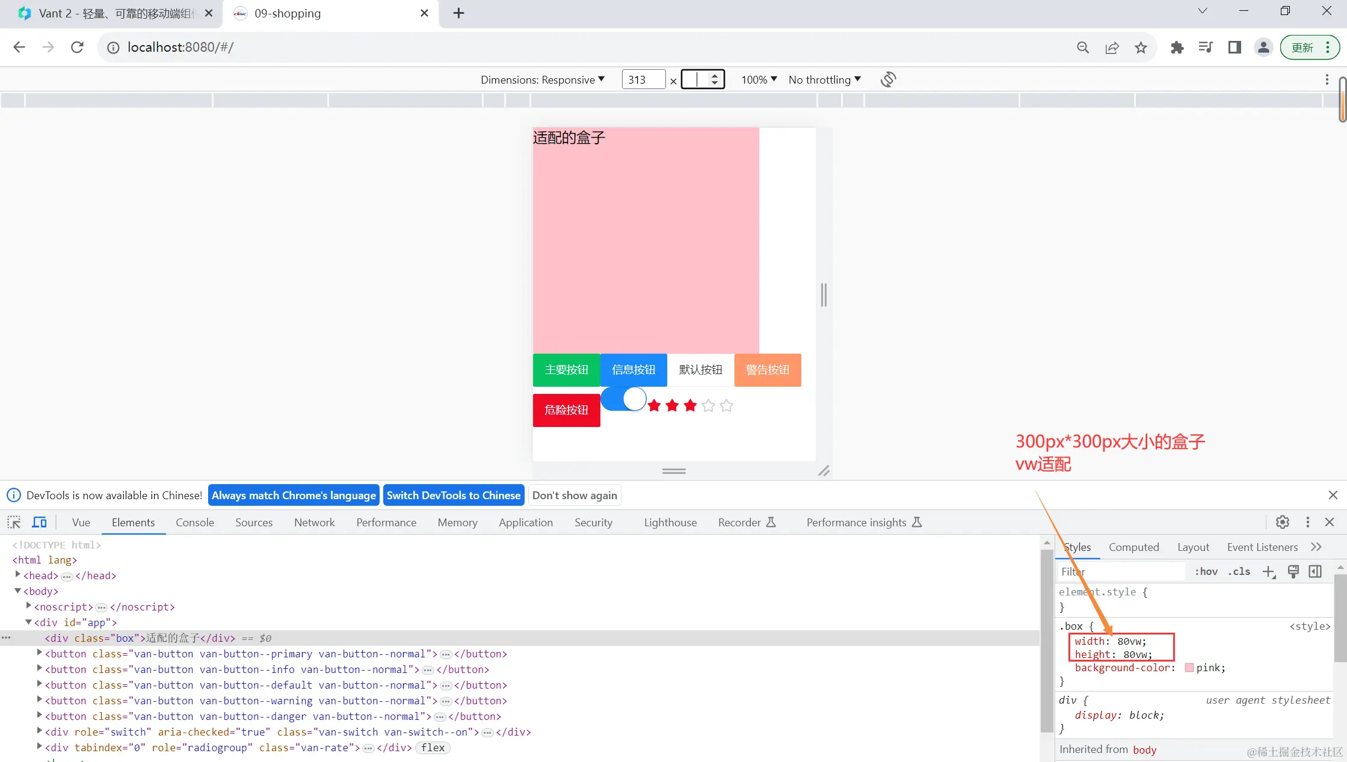
Task: Switch to the Sources tab
Action: coord(254,522)
